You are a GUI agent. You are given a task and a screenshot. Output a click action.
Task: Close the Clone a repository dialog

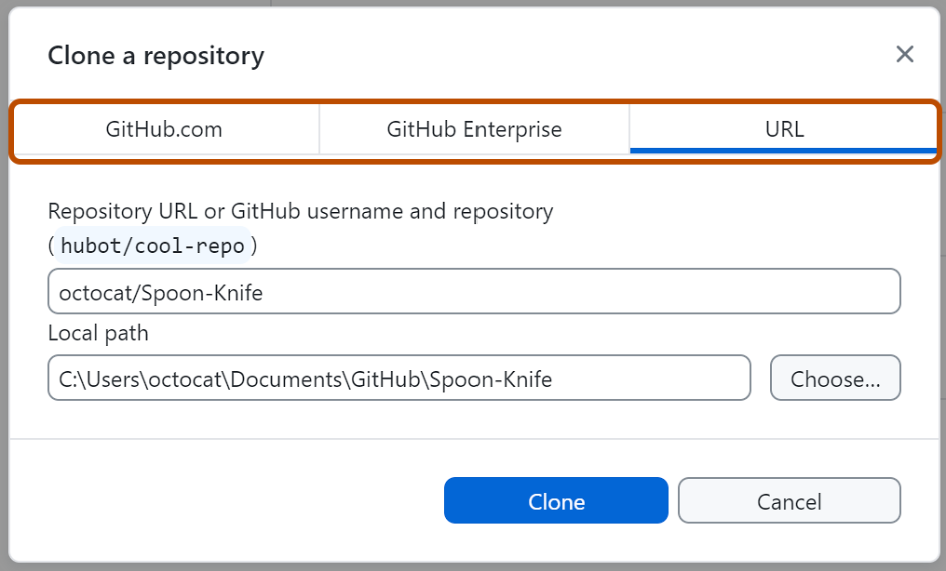tap(904, 54)
